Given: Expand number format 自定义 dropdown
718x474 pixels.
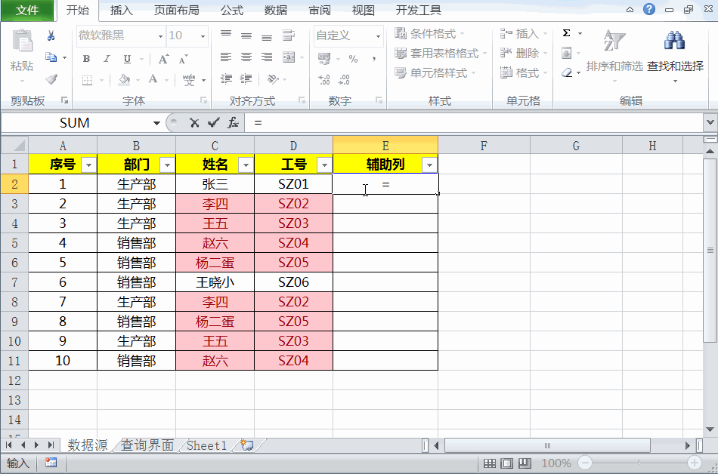Looking at the screenshot, I should click(378, 35).
